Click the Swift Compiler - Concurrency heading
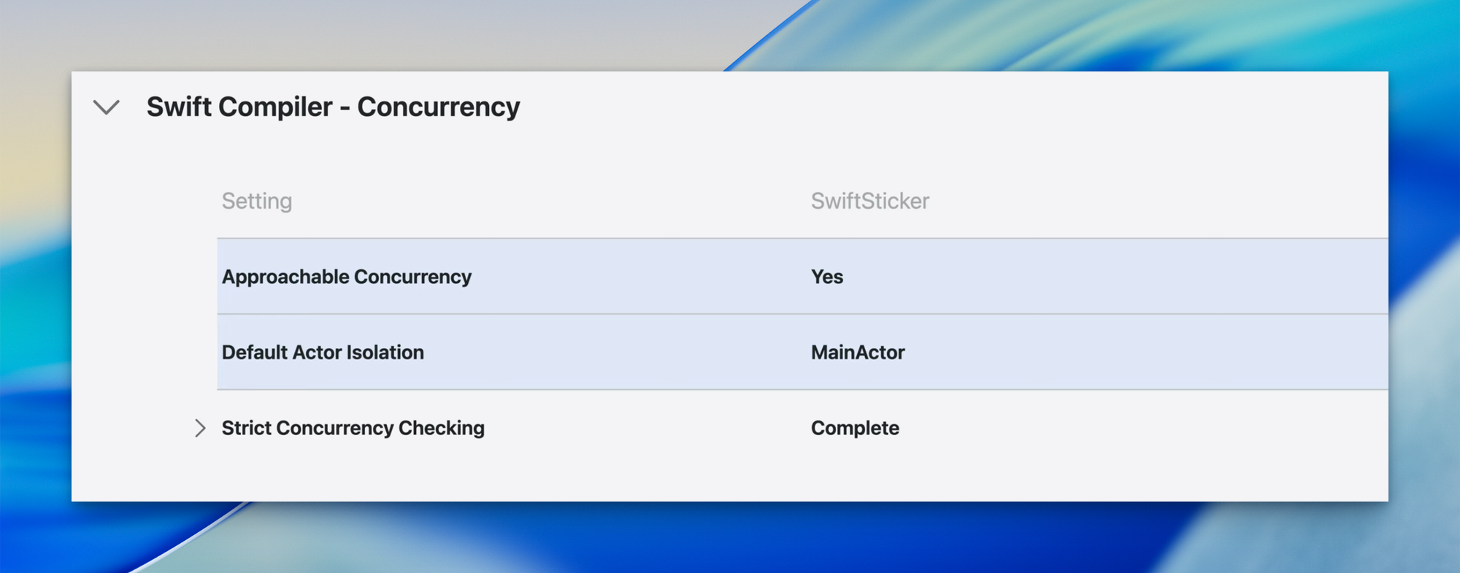This screenshot has width=1460, height=573. pos(333,107)
